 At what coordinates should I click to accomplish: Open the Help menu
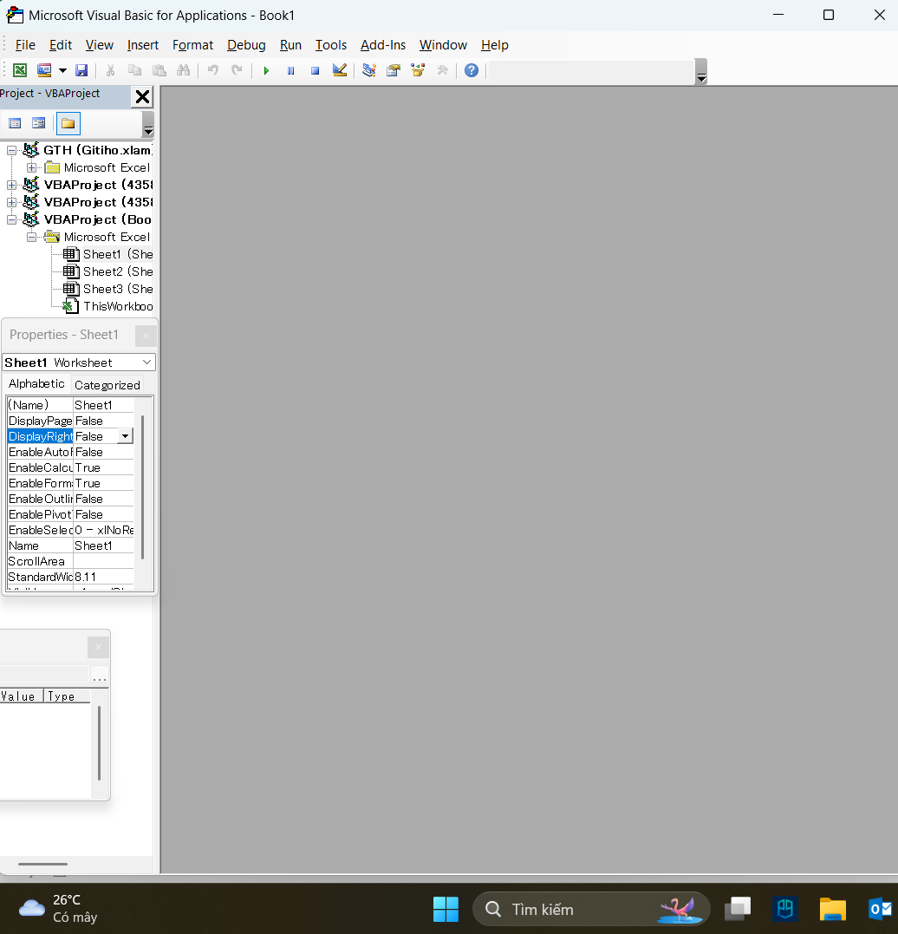point(495,45)
